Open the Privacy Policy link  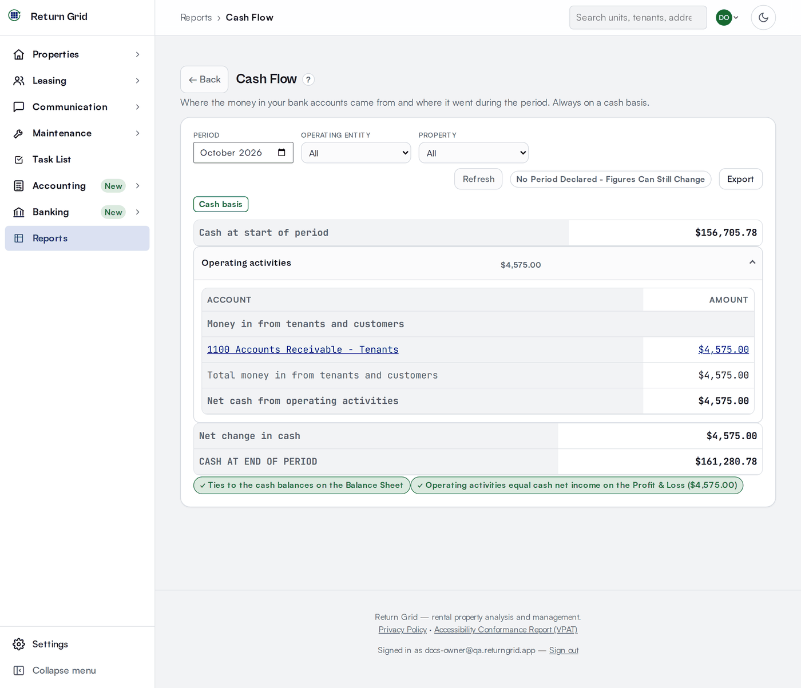point(403,630)
